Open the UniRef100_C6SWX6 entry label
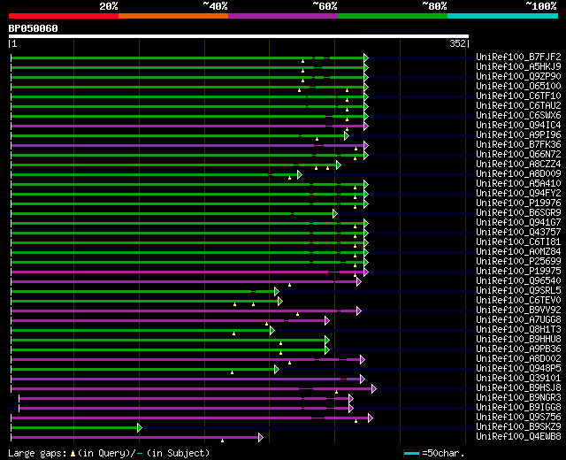The width and height of the screenshot is (566, 460). pos(518,115)
